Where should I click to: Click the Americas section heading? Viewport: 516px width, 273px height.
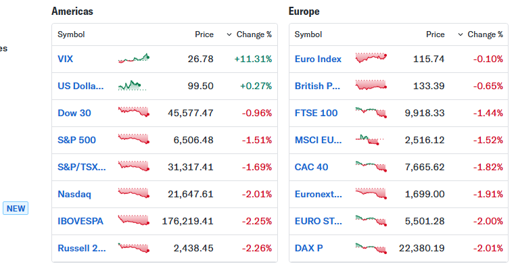[72, 11]
